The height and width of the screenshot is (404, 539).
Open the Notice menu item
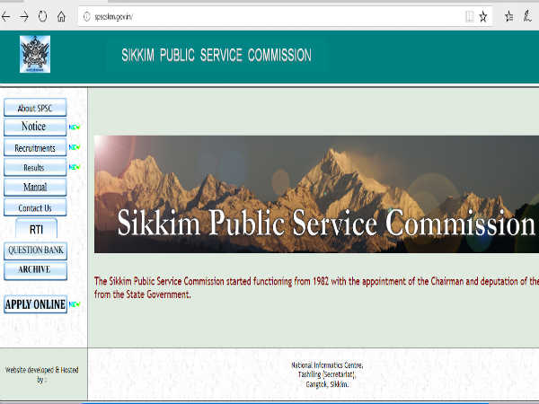pos(35,127)
